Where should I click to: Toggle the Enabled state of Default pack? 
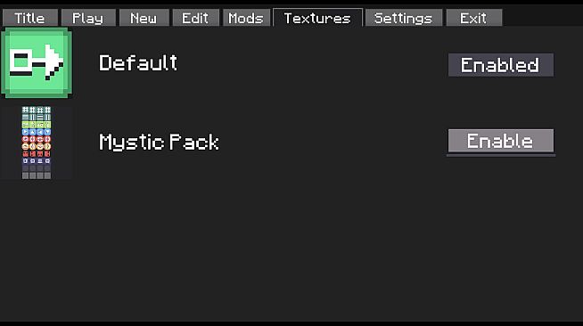tap(501, 65)
